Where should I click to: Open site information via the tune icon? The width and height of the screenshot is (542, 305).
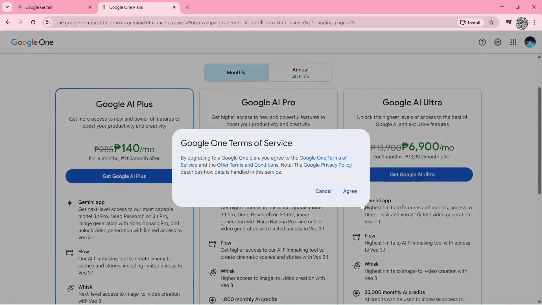(x=48, y=23)
